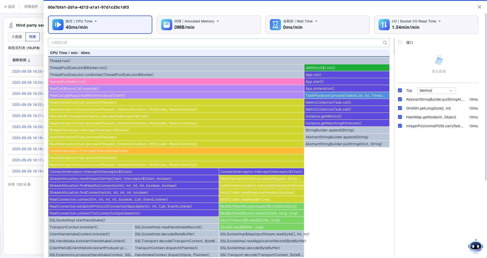The width and height of the screenshot is (487, 258).
Task: Go back using the 返回 button
Action: (10, 7)
